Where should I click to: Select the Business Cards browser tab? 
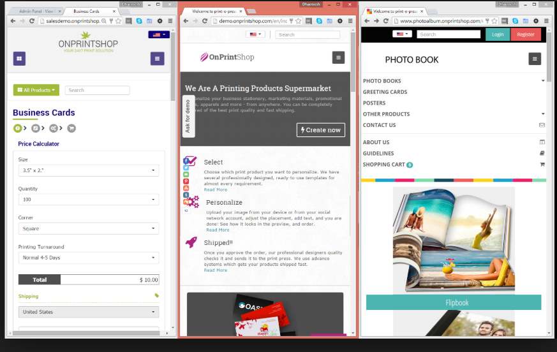[86, 11]
